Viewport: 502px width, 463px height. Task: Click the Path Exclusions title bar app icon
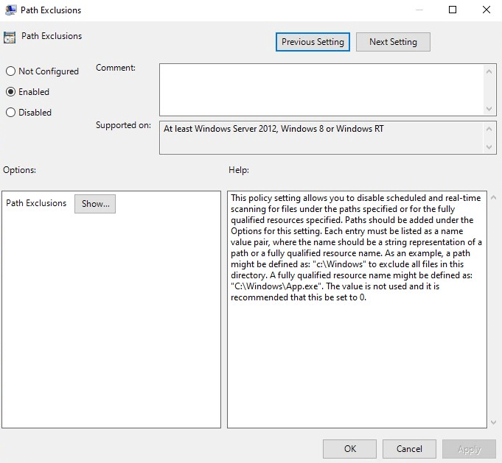[10, 10]
